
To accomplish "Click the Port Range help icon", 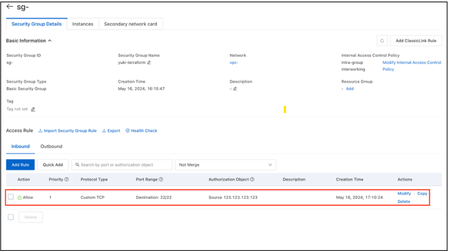I will pos(161,179).
